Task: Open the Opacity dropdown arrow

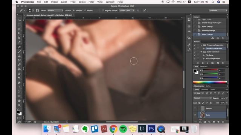Action: (x=227, y=98)
